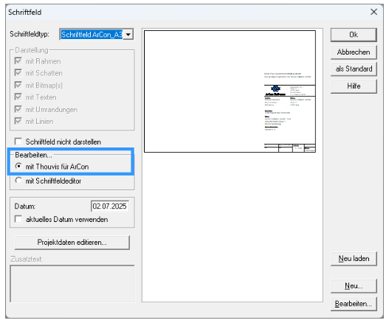Choose 'mit Schriftfeldeditor' radio option

[x=18, y=181]
